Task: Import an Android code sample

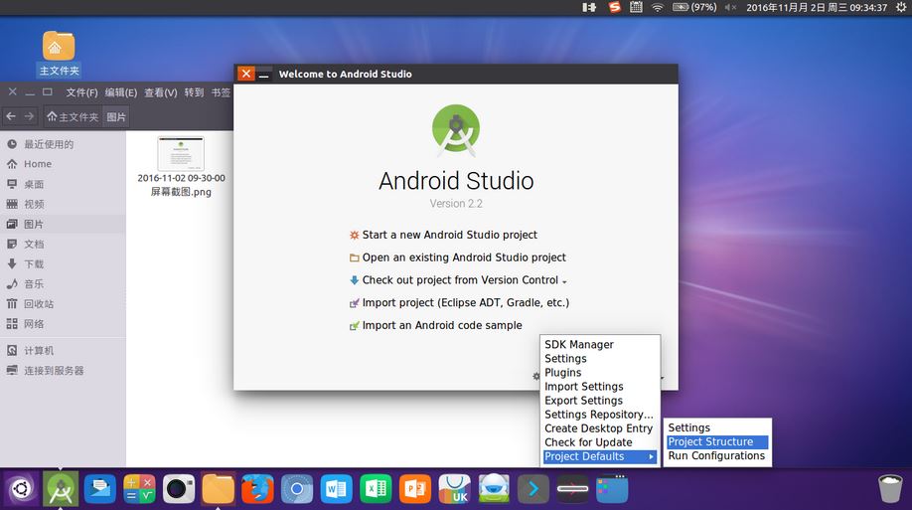Action: click(x=436, y=325)
